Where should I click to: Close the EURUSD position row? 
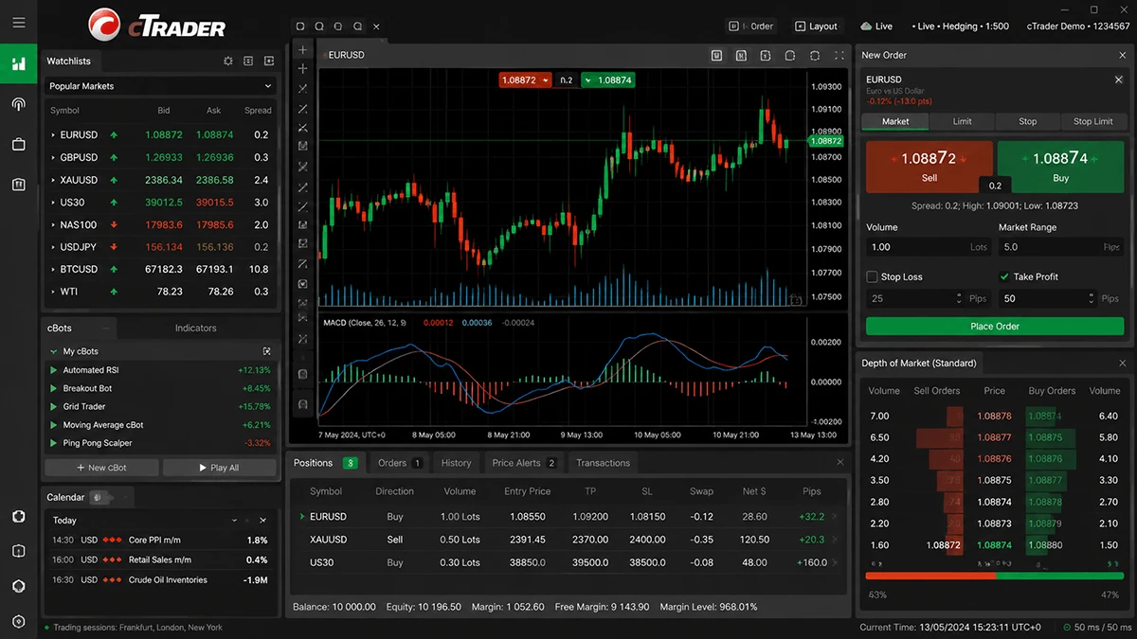click(835, 517)
